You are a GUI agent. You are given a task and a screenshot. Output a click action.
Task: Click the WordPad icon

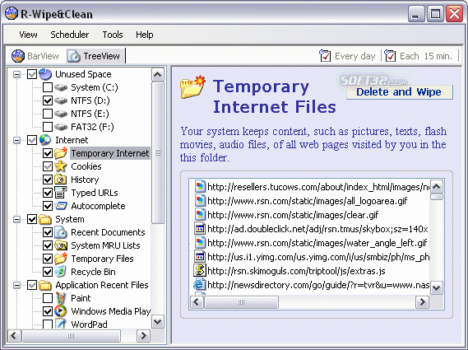click(61, 324)
